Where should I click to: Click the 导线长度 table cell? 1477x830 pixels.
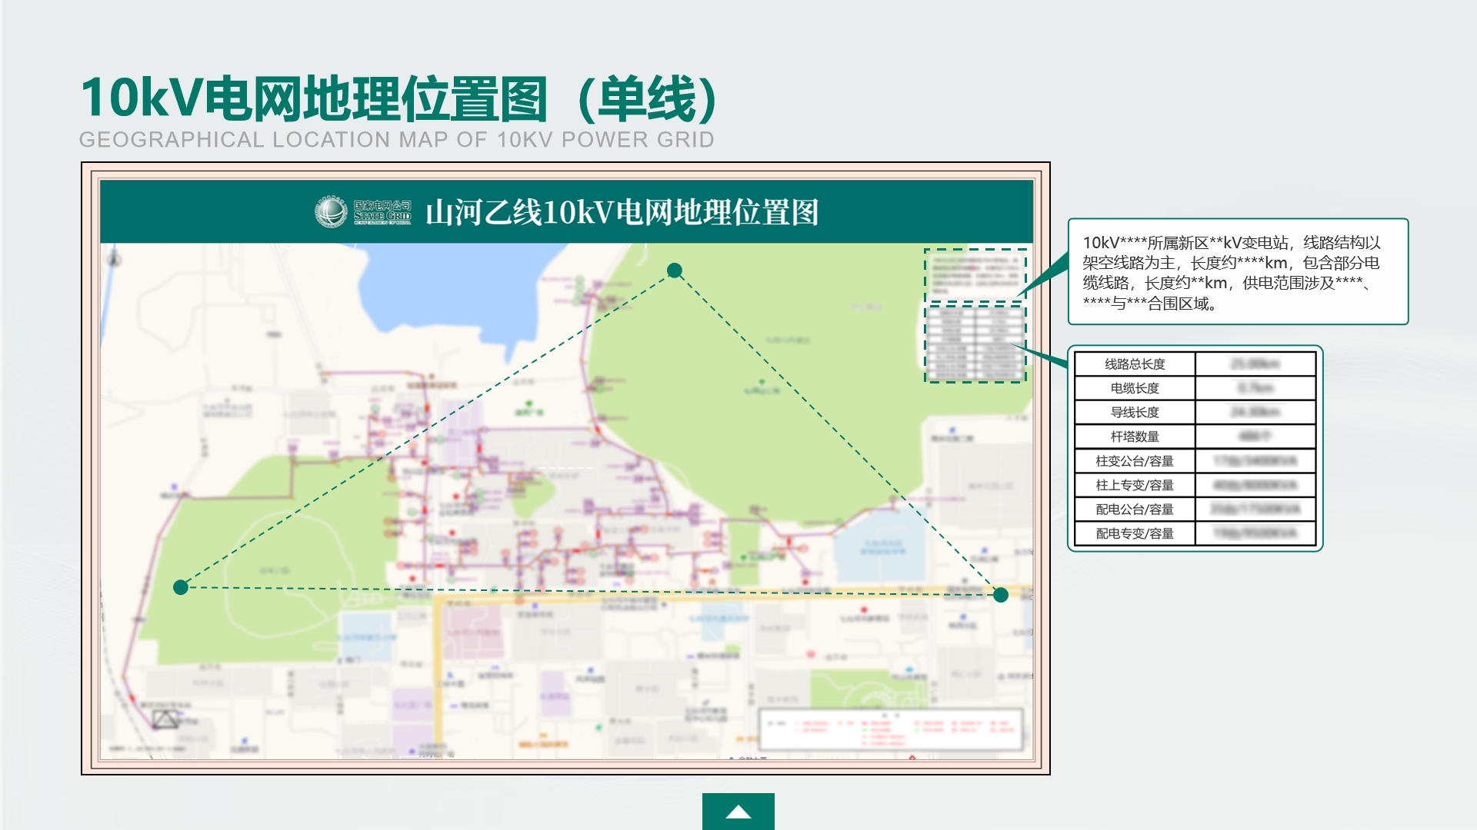pyautogui.click(x=1135, y=413)
